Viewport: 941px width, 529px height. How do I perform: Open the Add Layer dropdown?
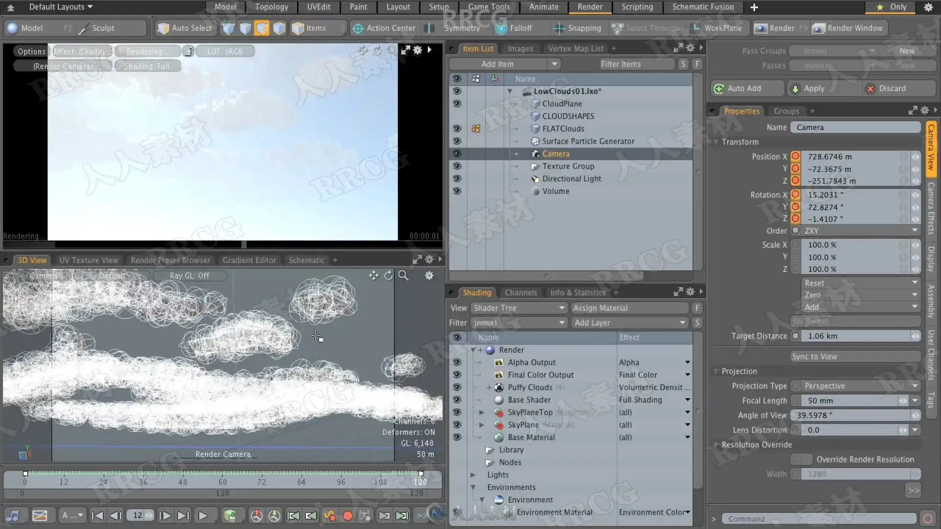click(x=629, y=323)
